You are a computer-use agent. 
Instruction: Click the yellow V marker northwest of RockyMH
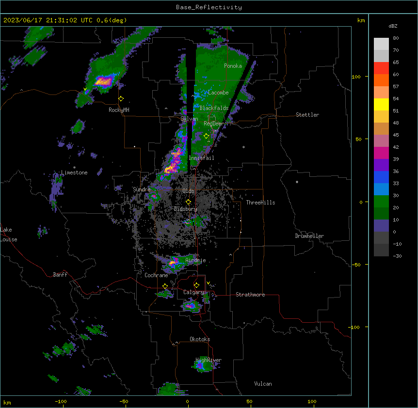tap(85, 89)
